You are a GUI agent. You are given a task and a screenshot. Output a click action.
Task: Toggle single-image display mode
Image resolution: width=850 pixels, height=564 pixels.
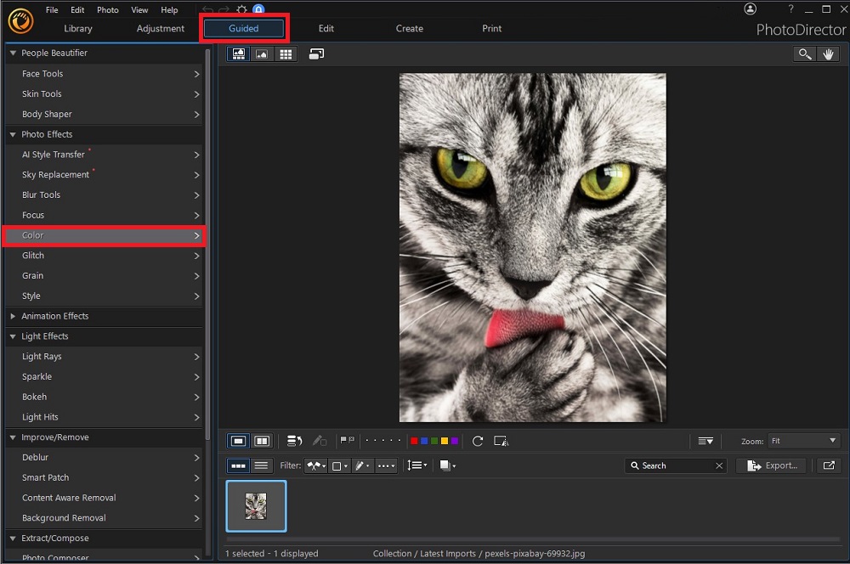click(238, 440)
